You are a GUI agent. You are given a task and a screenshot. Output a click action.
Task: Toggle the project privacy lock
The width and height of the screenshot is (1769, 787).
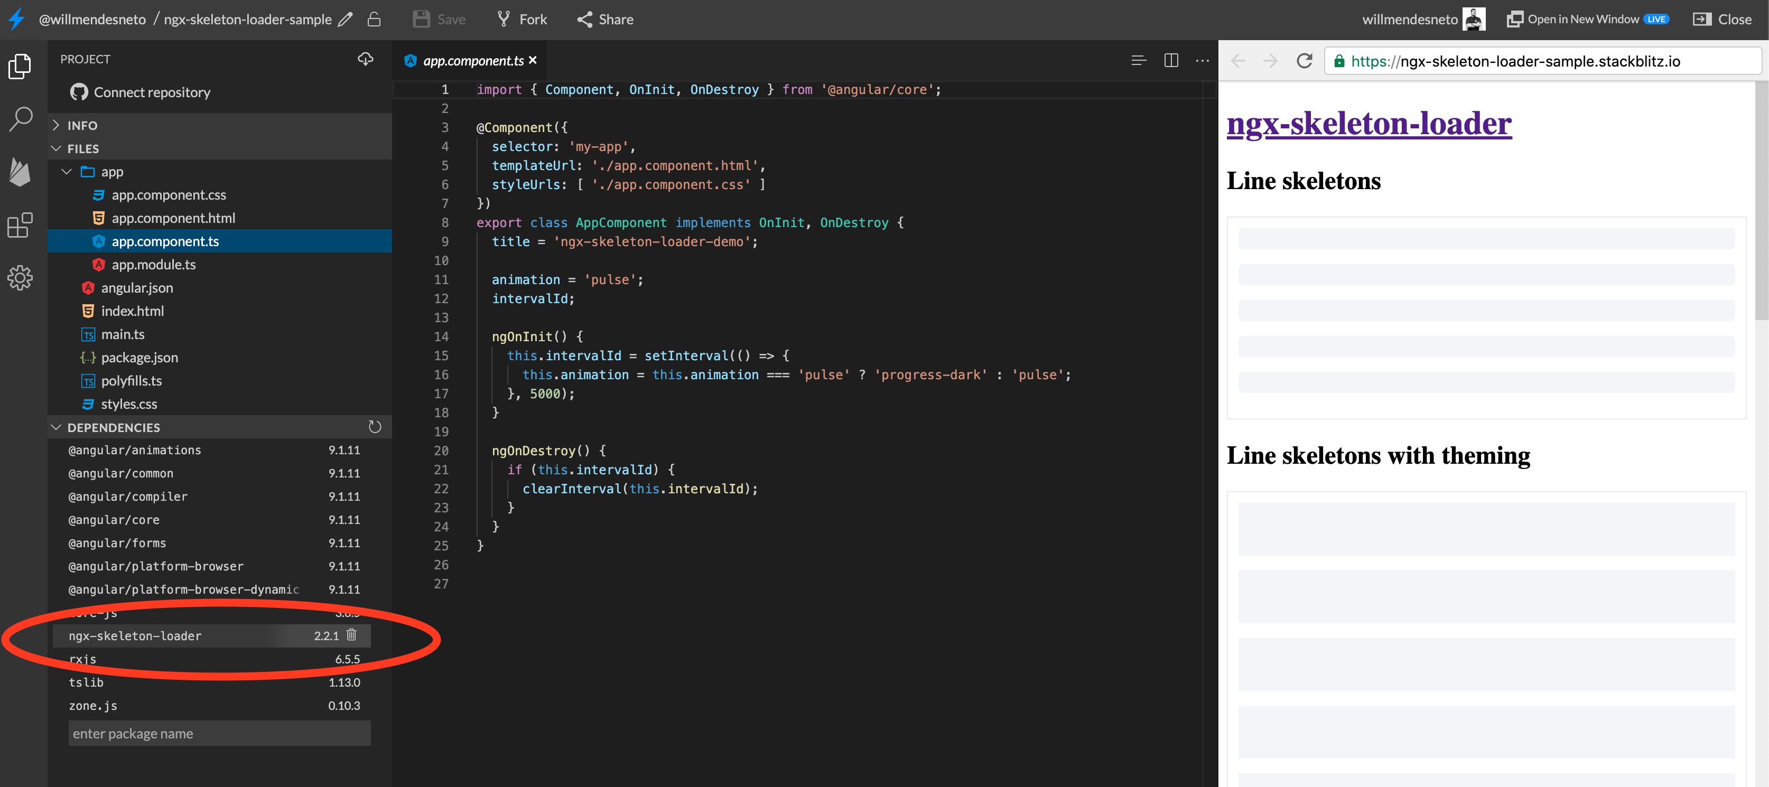tap(374, 19)
